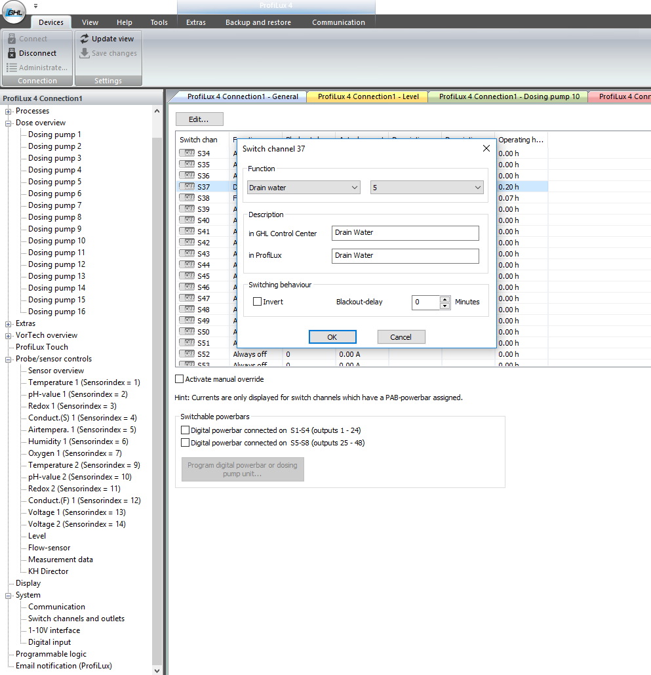Viewport: 651px width, 675px height.
Task: Increase the Blackout-delay spinner value
Action: point(445,299)
